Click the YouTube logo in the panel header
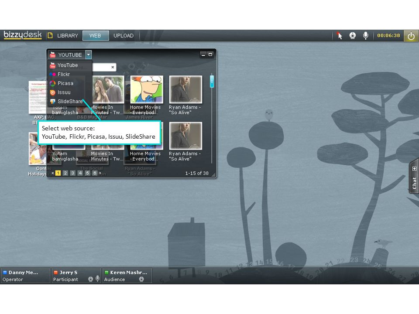This screenshot has height=314, width=419. (x=53, y=55)
